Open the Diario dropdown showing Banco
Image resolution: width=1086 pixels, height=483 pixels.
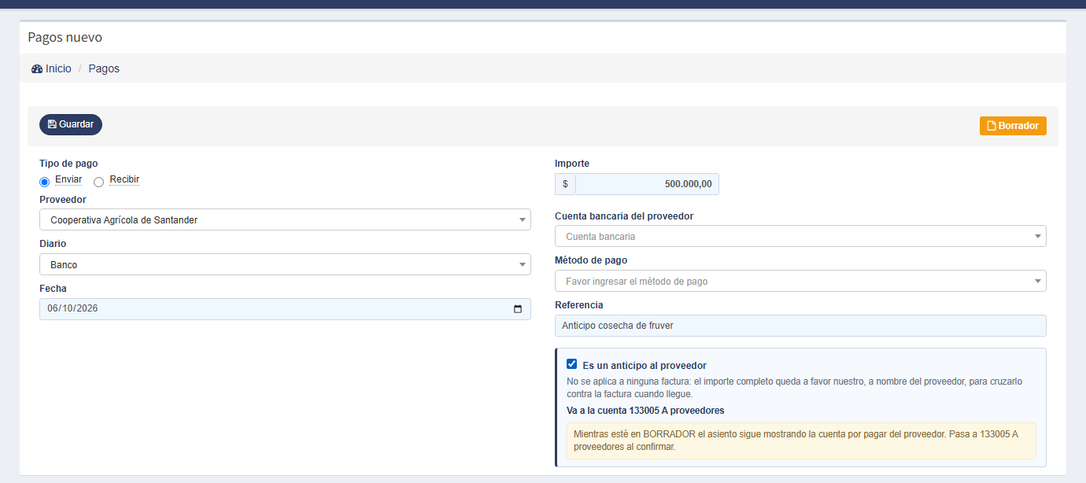pyautogui.click(x=285, y=264)
